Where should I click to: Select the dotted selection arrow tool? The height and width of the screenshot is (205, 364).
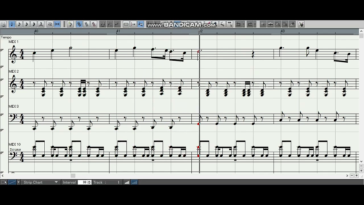[4, 182]
